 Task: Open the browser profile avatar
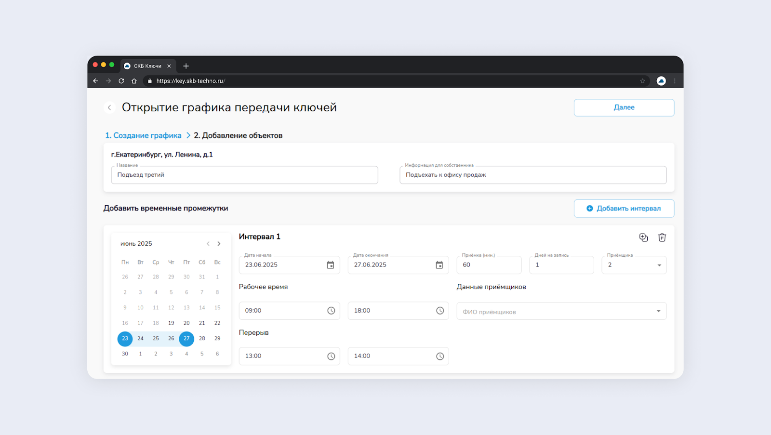[661, 81]
